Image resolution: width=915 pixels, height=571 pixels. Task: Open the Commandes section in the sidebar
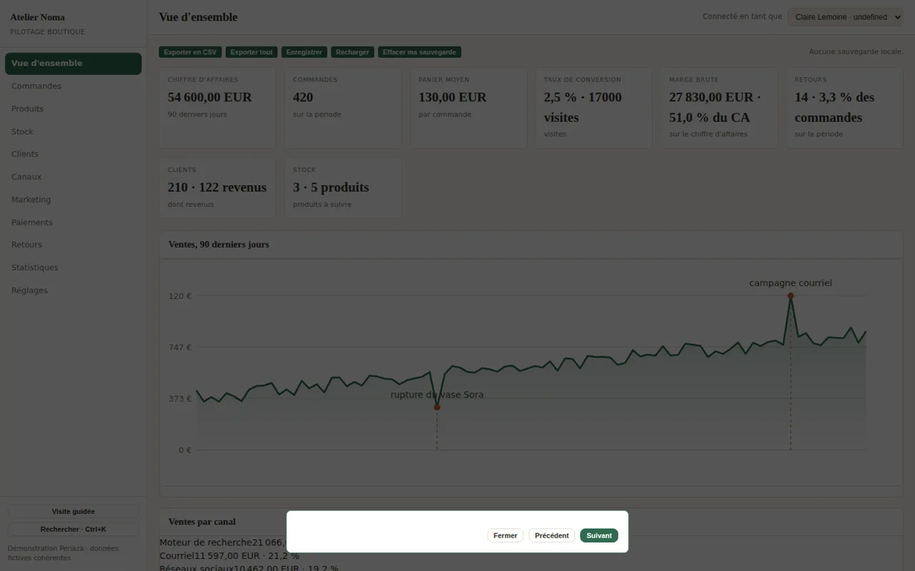pos(73,86)
